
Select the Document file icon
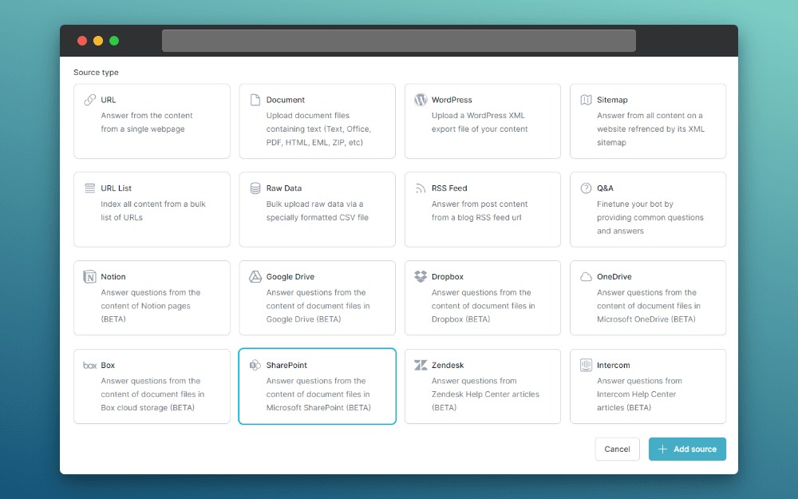[x=255, y=100]
